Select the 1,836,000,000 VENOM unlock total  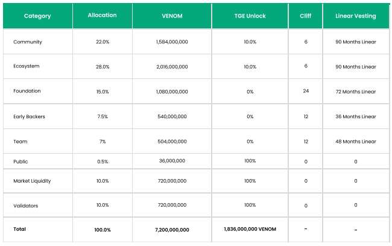(249, 229)
